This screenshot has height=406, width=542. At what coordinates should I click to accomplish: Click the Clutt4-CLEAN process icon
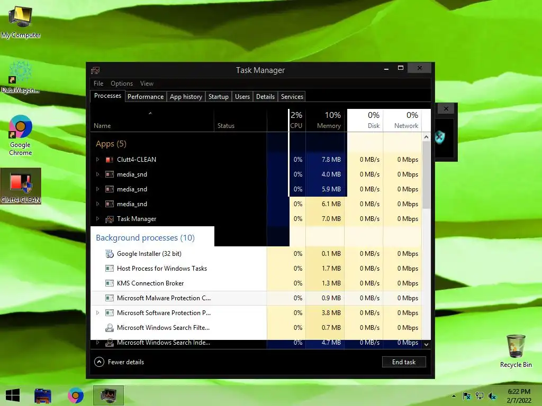coord(109,160)
